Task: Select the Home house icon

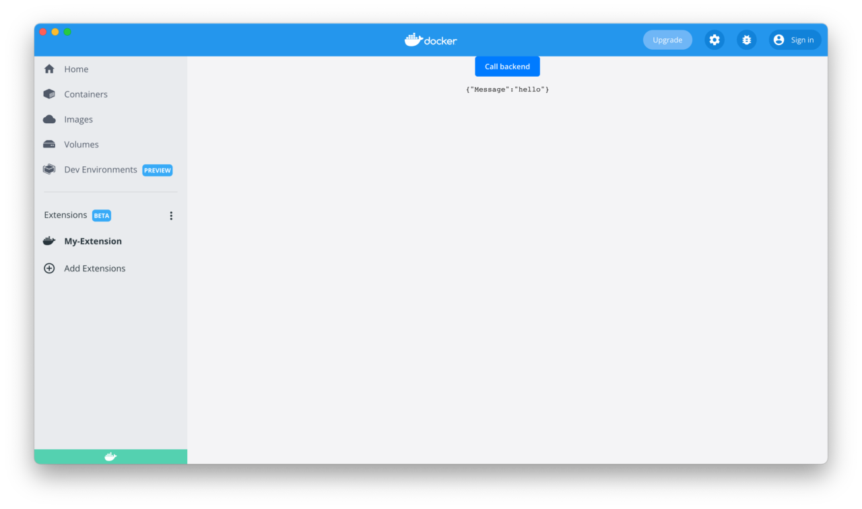Action: pyautogui.click(x=48, y=69)
